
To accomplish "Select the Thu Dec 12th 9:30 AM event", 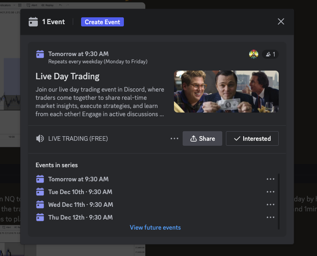I will tap(80, 217).
